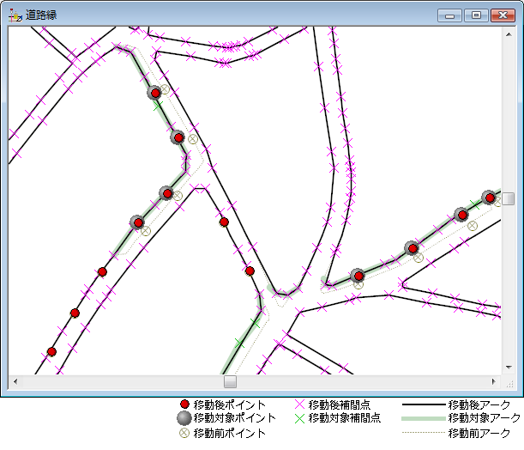524x450 pixels.
Task: Click the 道路縁 window title text
Action: (41, 15)
